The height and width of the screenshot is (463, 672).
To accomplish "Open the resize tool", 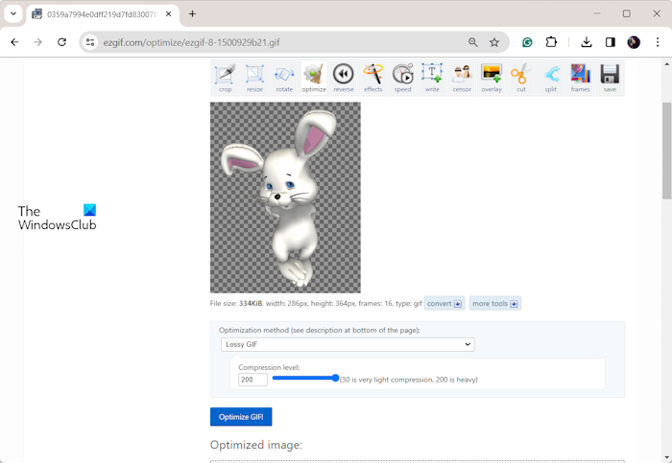I will point(254,78).
